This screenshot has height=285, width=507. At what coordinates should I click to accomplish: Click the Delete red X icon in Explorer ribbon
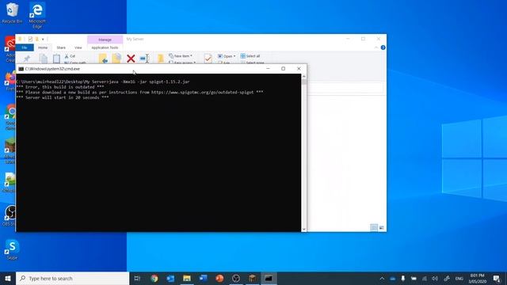point(131,59)
